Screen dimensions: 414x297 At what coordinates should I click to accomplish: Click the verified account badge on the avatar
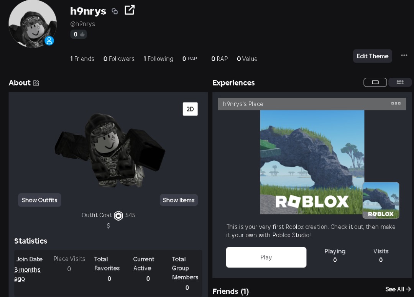click(49, 41)
